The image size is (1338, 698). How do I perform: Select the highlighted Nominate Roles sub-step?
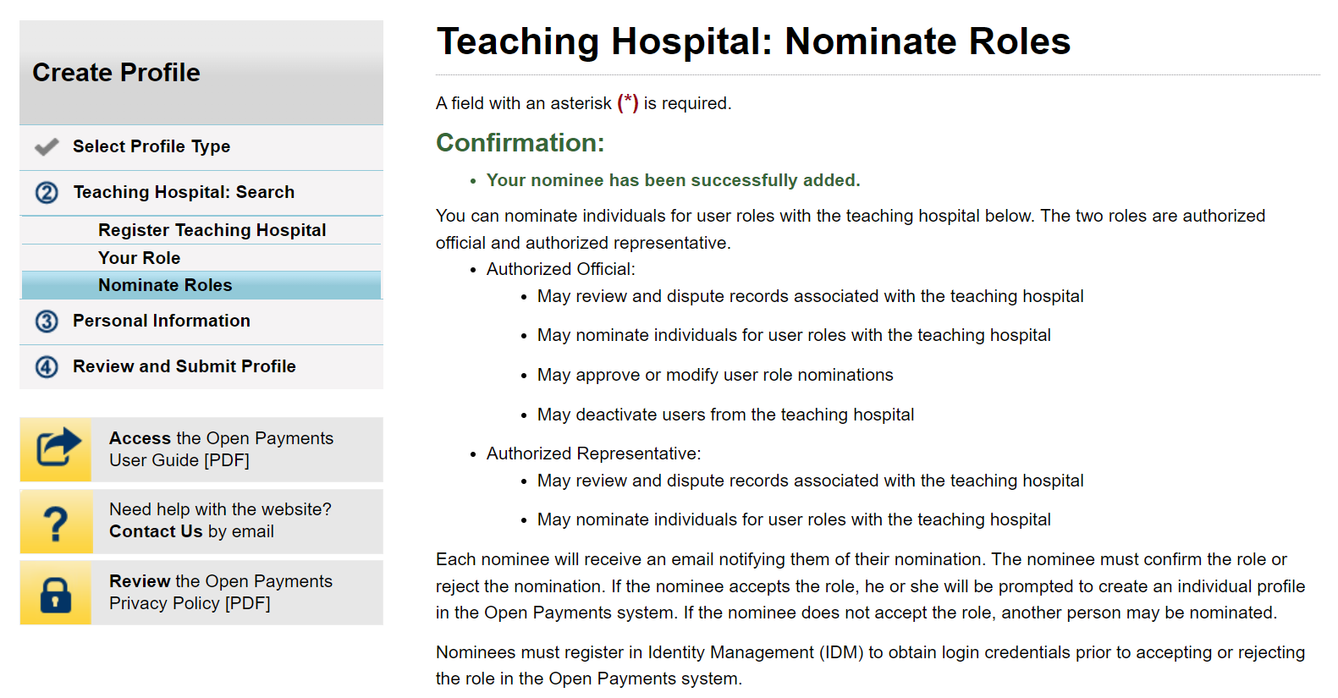pyautogui.click(x=165, y=285)
